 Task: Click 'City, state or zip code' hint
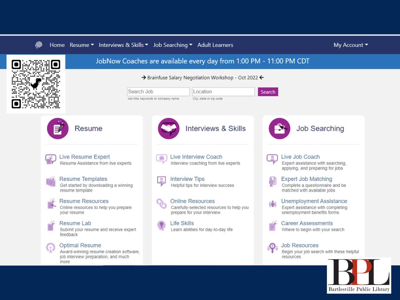tap(208, 99)
